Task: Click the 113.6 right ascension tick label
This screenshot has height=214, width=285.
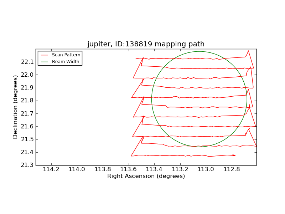Action: [129, 169]
